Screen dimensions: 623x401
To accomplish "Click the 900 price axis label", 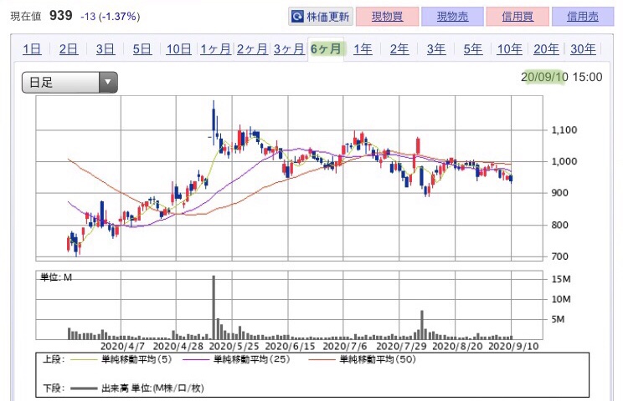I will click(560, 193).
